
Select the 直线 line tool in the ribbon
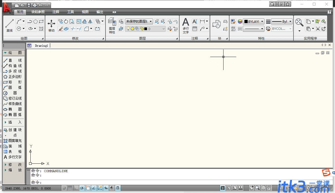point(9,26)
